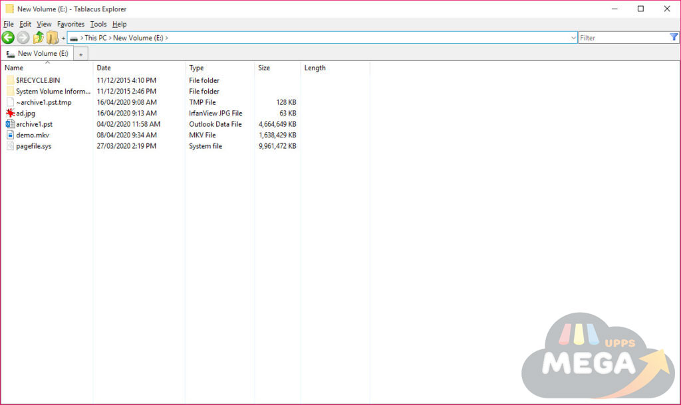Click date 04/02/2020 11:58 AM
681x405 pixels.
point(128,124)
